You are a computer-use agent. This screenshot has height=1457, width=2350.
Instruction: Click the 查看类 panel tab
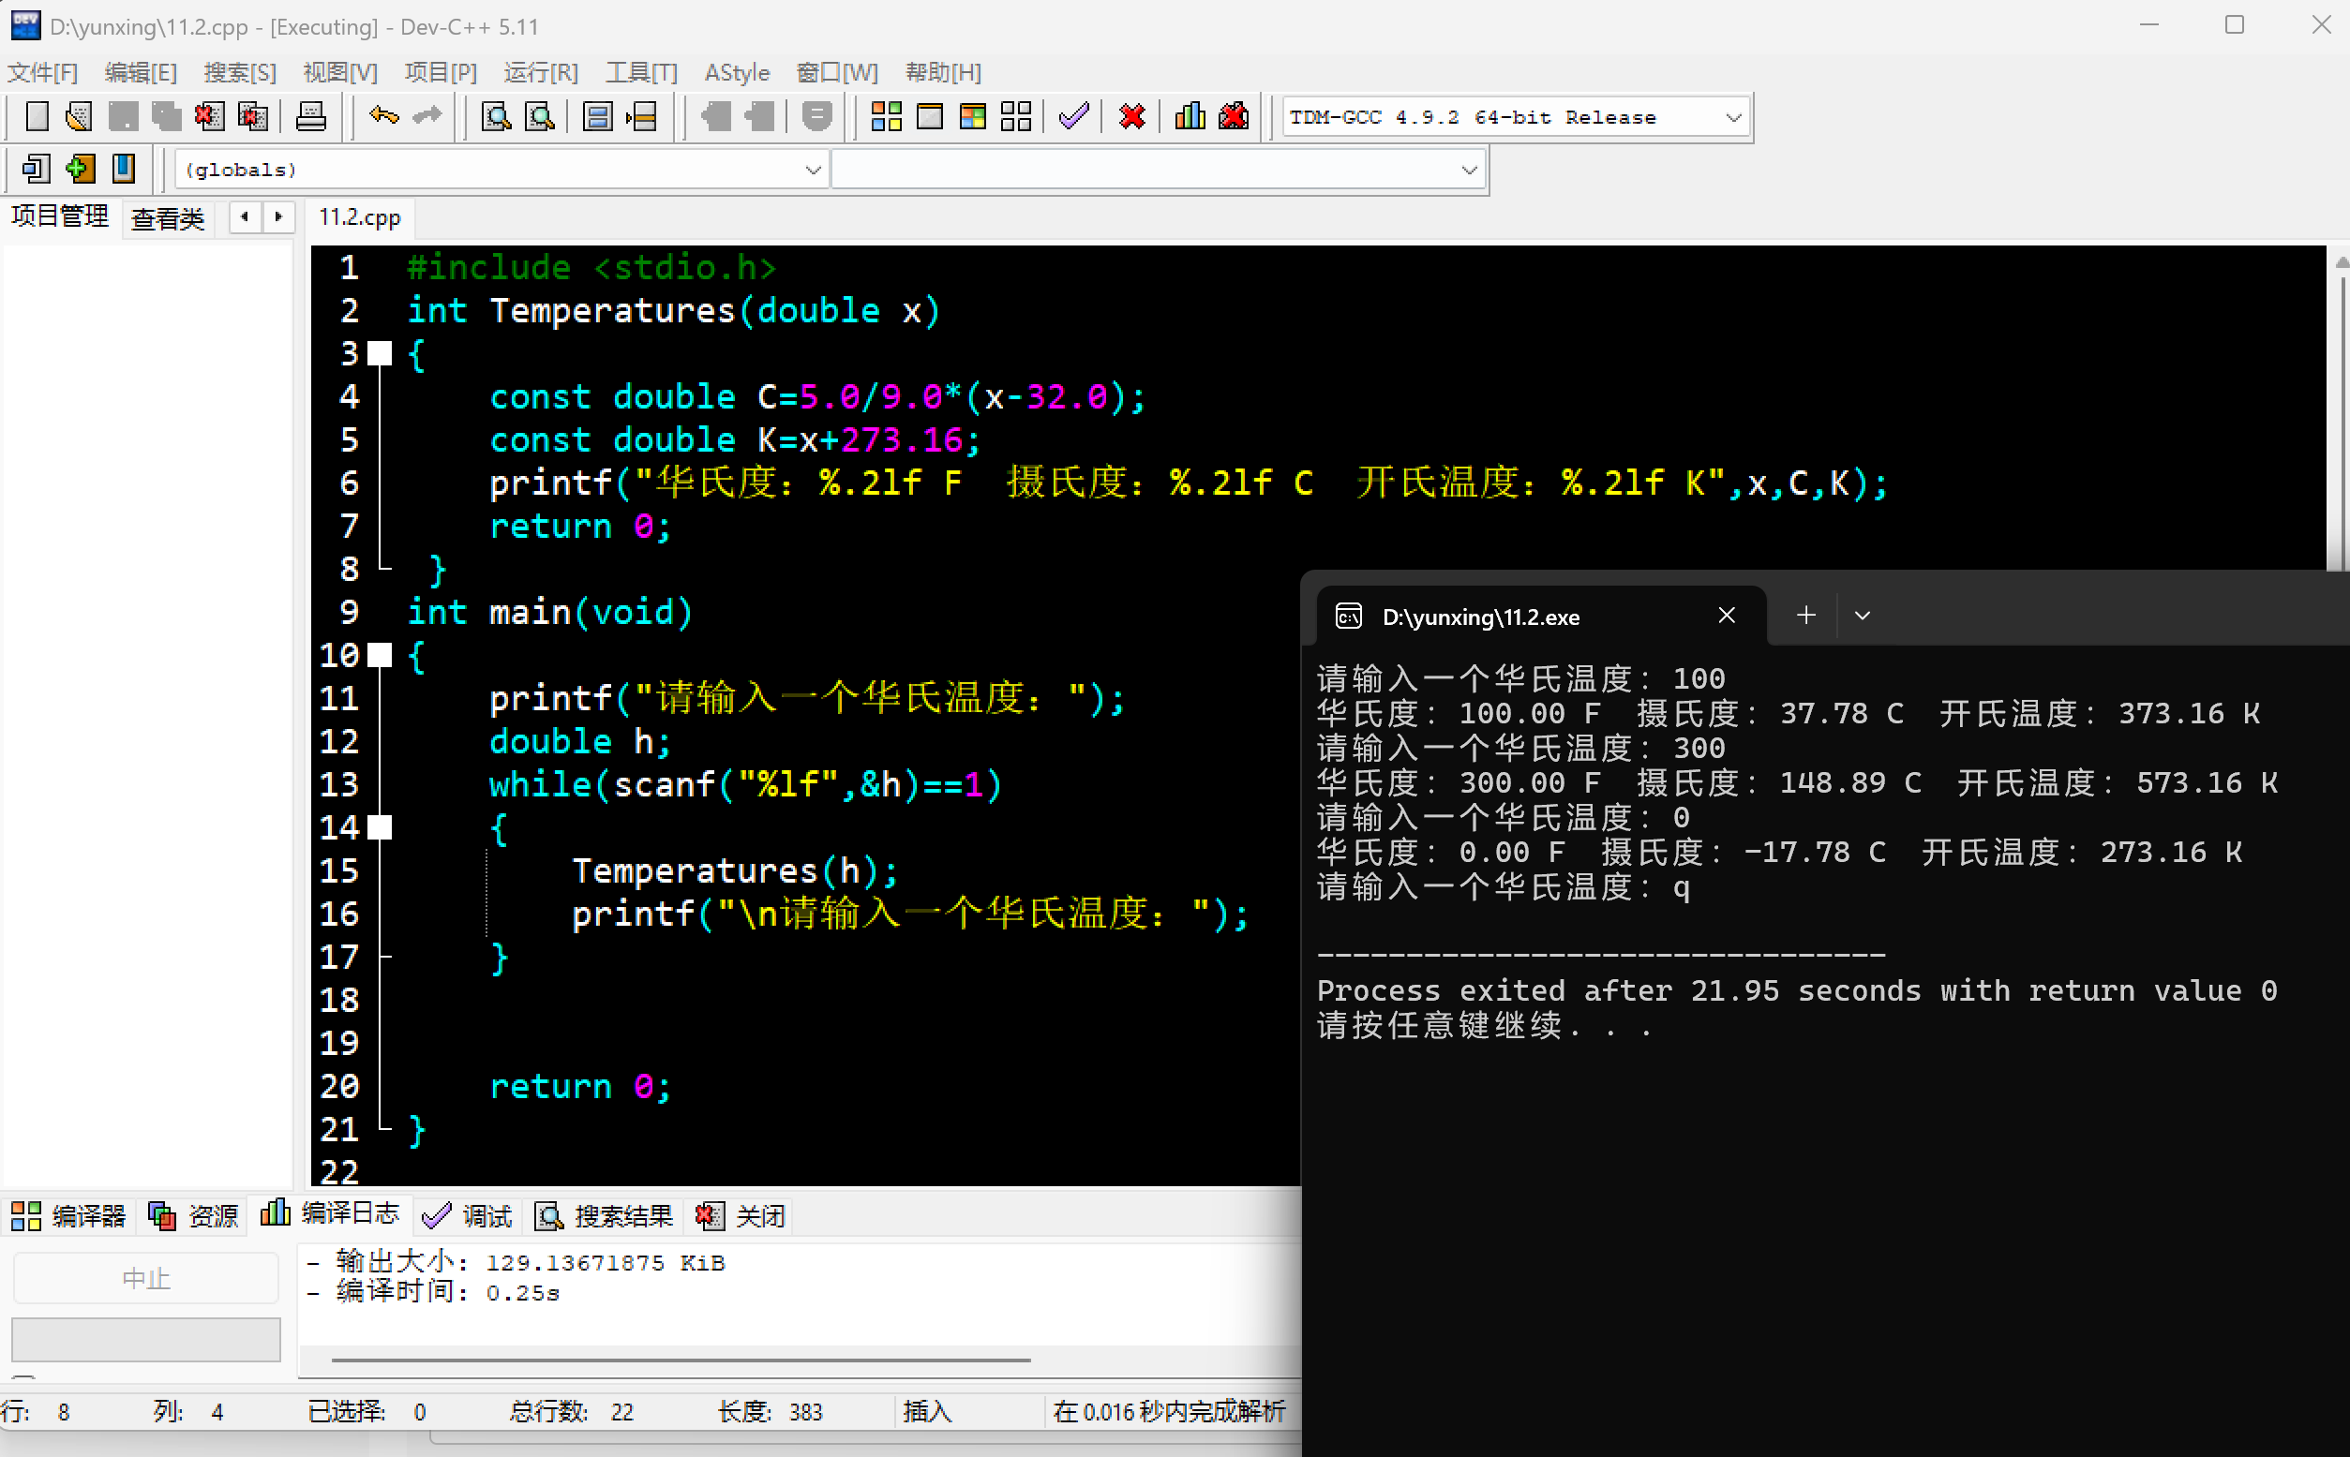point(168,217)
